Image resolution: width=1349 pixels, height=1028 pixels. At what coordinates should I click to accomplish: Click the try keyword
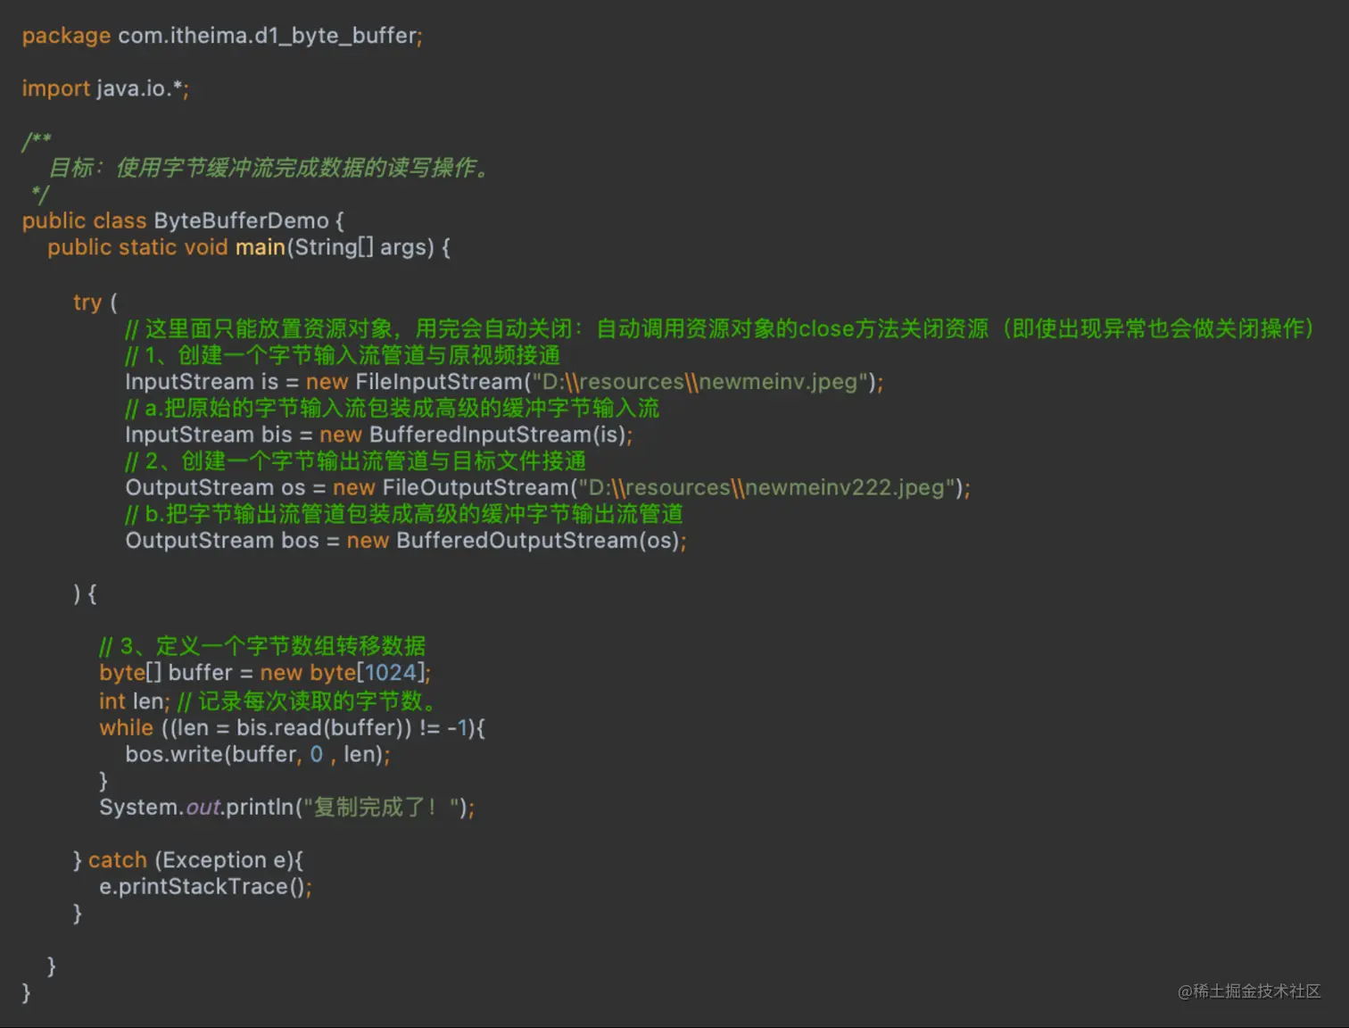pos(87,303)
